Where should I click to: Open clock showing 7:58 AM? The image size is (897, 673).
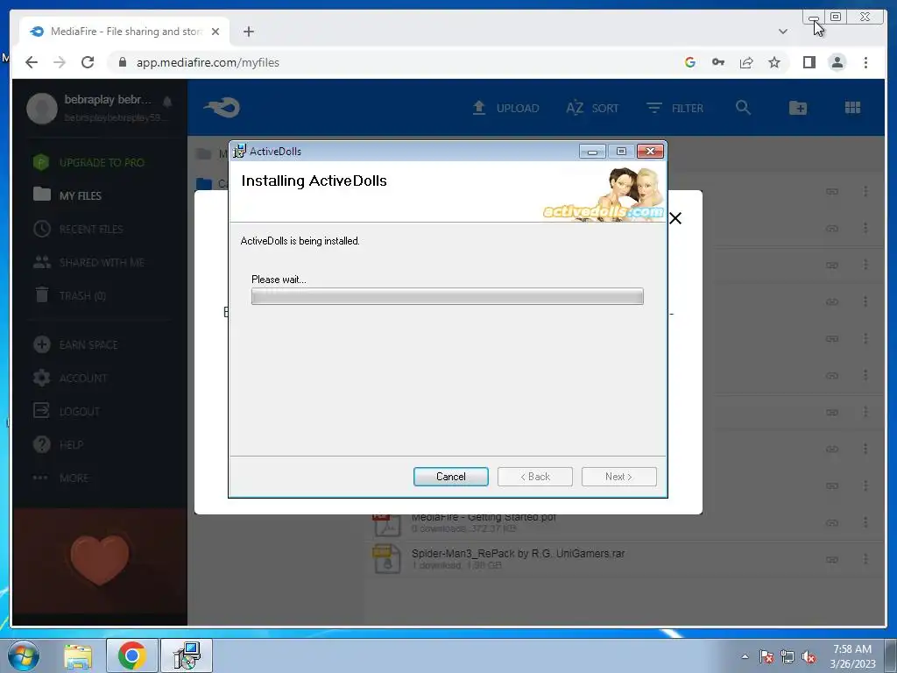(x=852, y=655)
